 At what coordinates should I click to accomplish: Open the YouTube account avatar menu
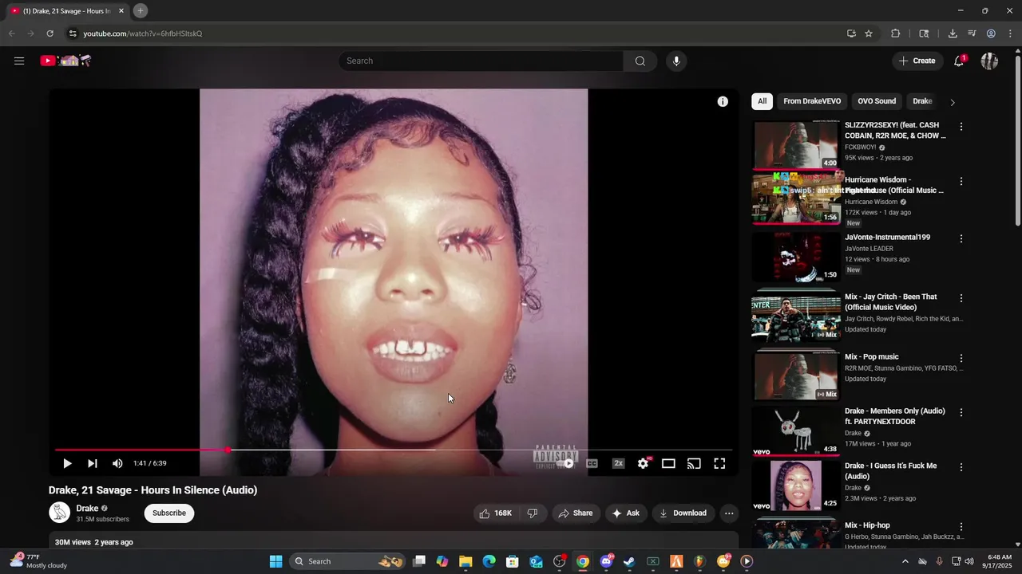click(x=989, y=61)
